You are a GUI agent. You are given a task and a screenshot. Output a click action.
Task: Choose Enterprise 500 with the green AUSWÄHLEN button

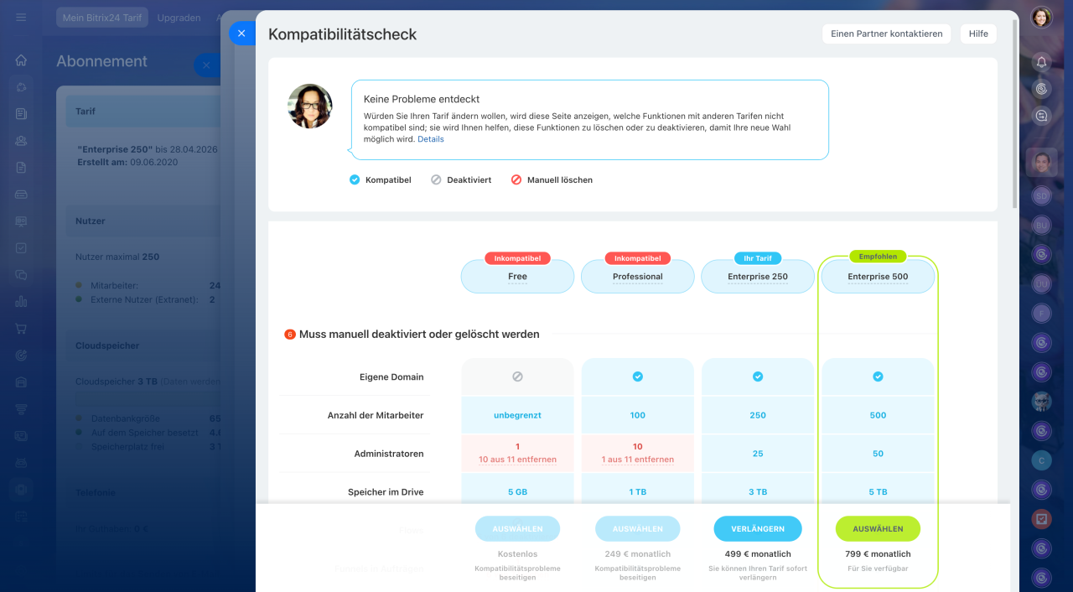tap(878, 529)
